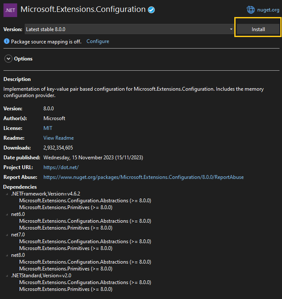Select Microsoft.Extensions.Primitives under .NETStandard
282x299 pixels.
66,289
